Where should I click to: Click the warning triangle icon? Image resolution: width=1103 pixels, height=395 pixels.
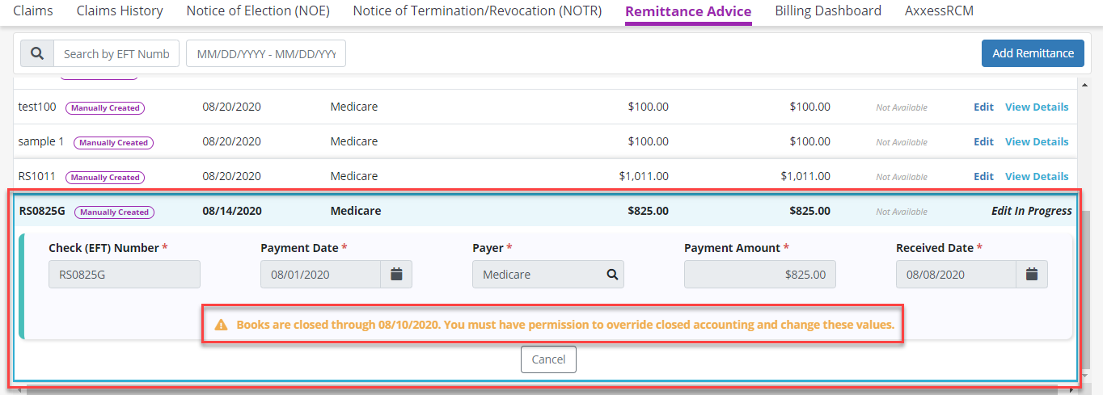pos(221,326)
